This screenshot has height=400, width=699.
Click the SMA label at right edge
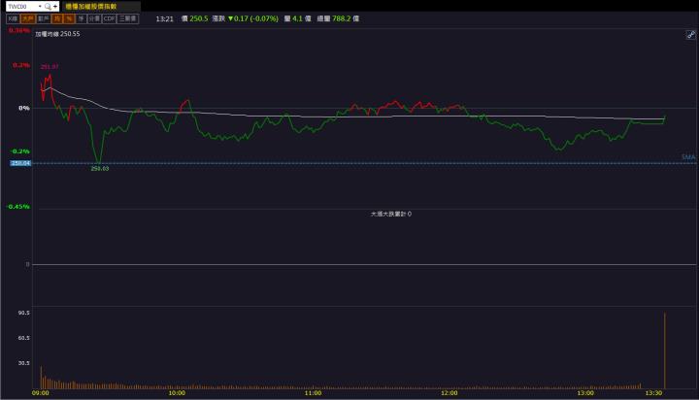(x=688, y=157)
